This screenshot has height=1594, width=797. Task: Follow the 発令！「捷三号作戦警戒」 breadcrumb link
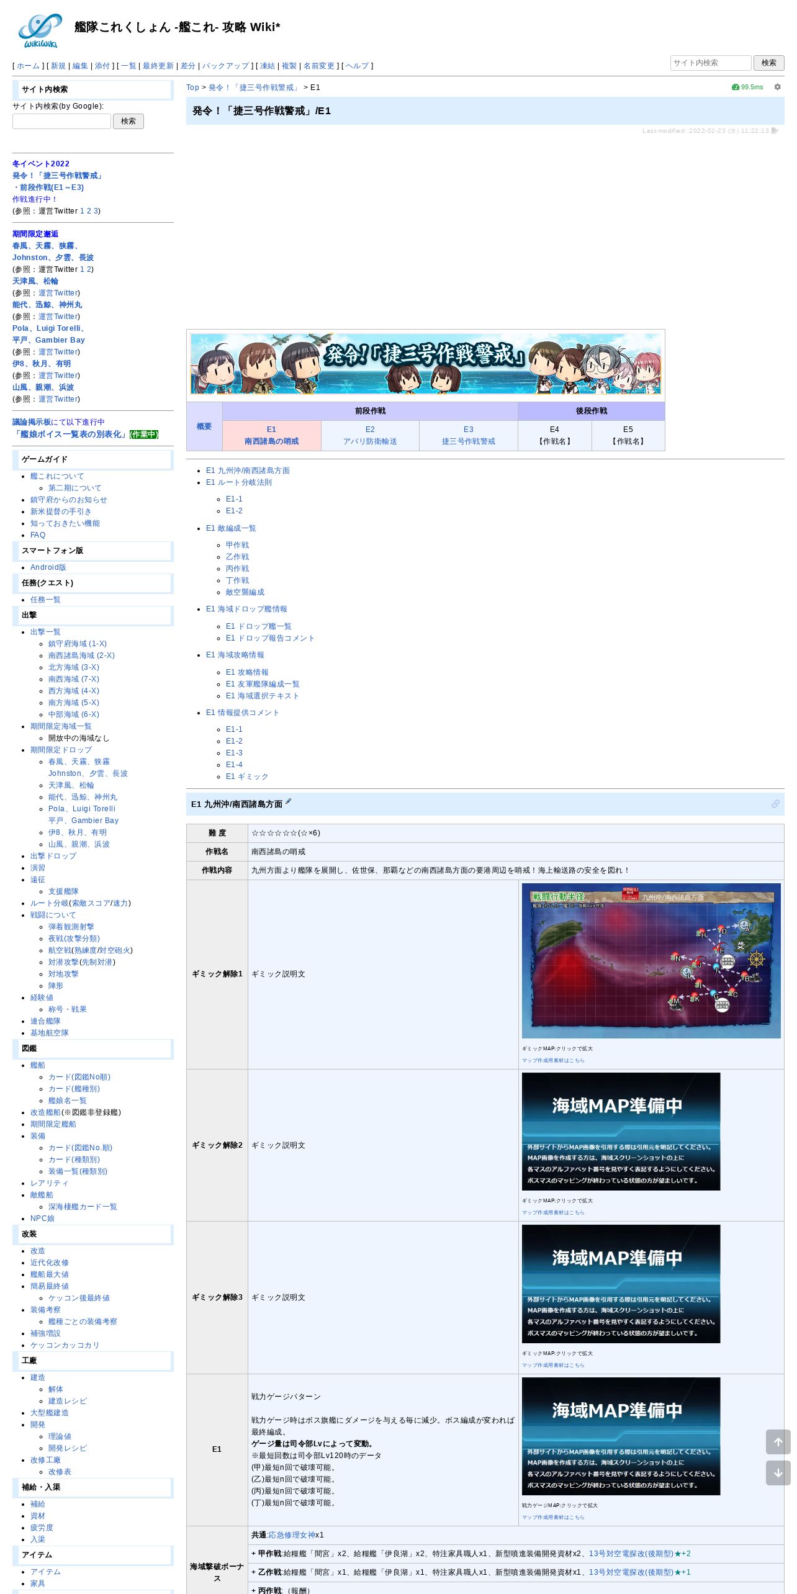click(254, 88)
